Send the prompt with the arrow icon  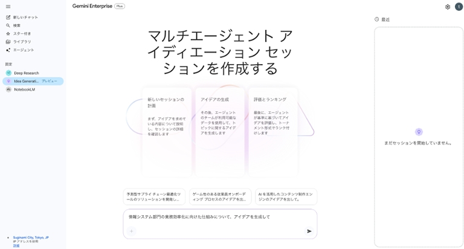(x=309, y=231)
